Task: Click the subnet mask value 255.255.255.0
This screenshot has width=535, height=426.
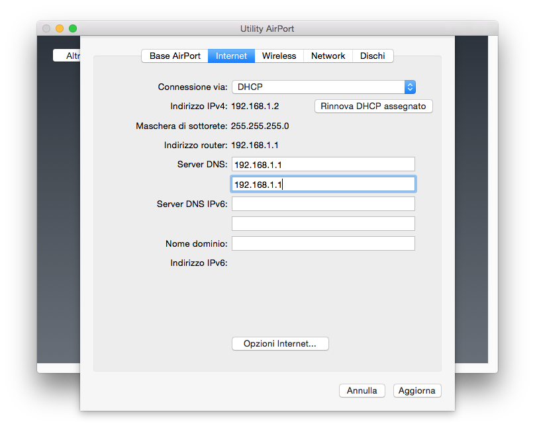Action: pos(260,126)
